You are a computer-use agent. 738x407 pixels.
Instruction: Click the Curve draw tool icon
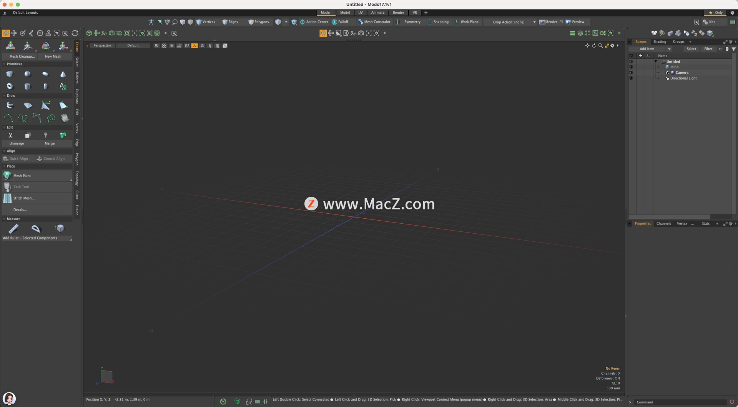(x=8, y=118)
